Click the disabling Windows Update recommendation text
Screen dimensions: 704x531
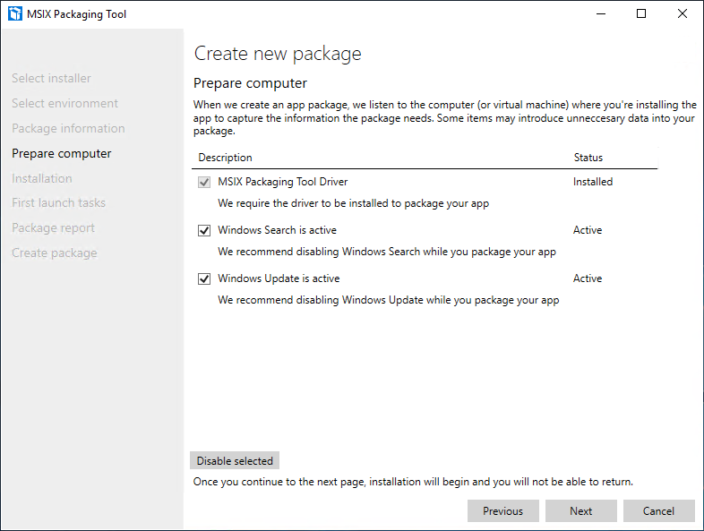(x=389, y=300)
